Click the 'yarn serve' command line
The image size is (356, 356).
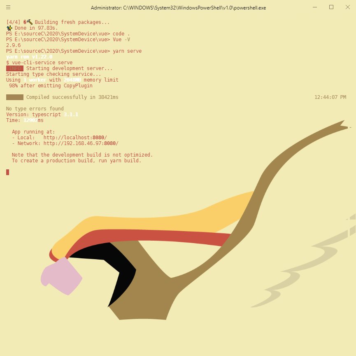(x=74, y=51)
